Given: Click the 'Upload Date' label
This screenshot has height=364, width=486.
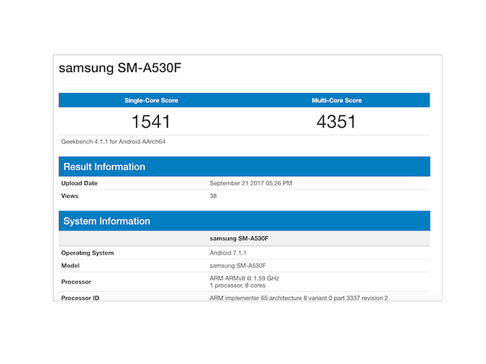Looking at the screenshot, I should [80, 183].
